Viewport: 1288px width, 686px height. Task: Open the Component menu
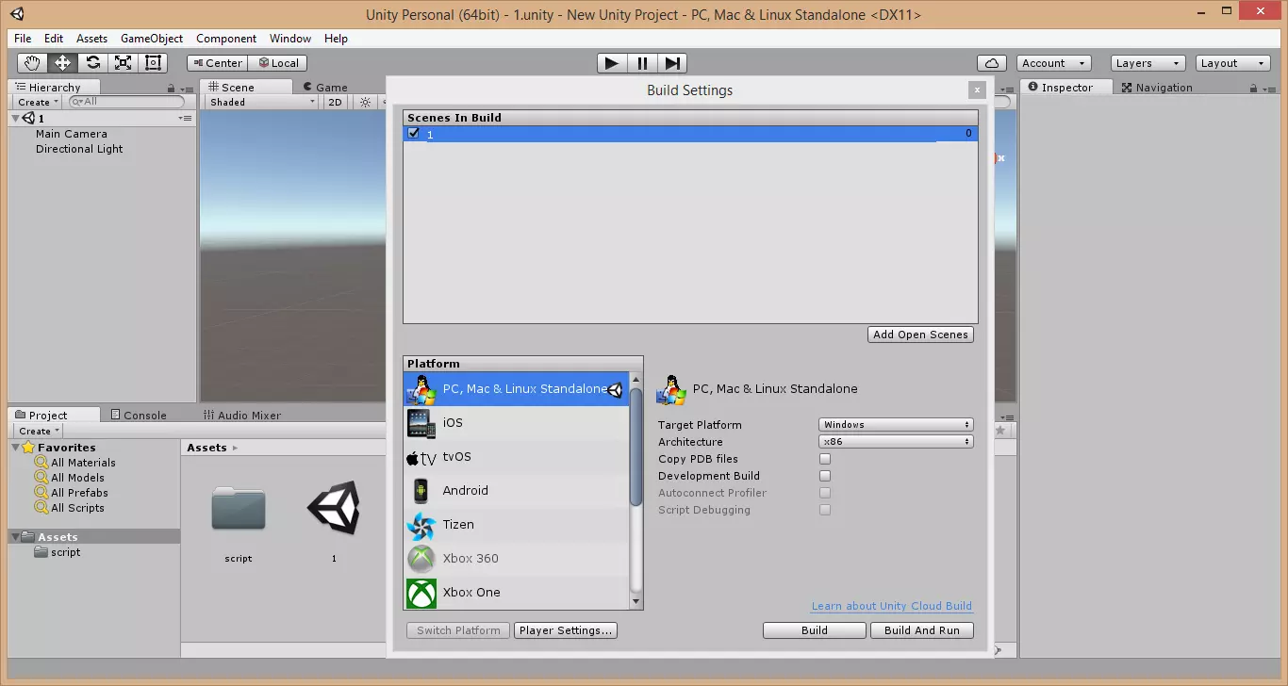pos(226,39)
